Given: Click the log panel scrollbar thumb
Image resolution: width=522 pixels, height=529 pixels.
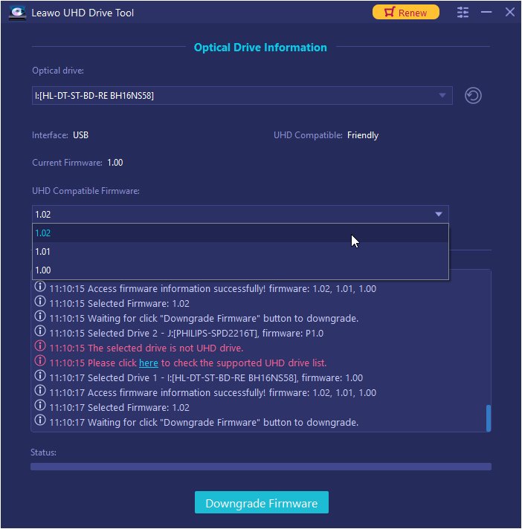Looking at the screenshot, I should (489, 418).
